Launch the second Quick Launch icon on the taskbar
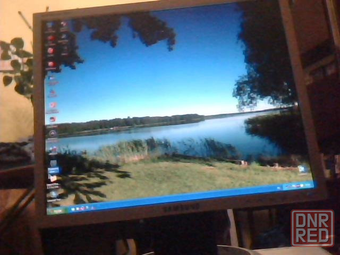 pos(77,208)
